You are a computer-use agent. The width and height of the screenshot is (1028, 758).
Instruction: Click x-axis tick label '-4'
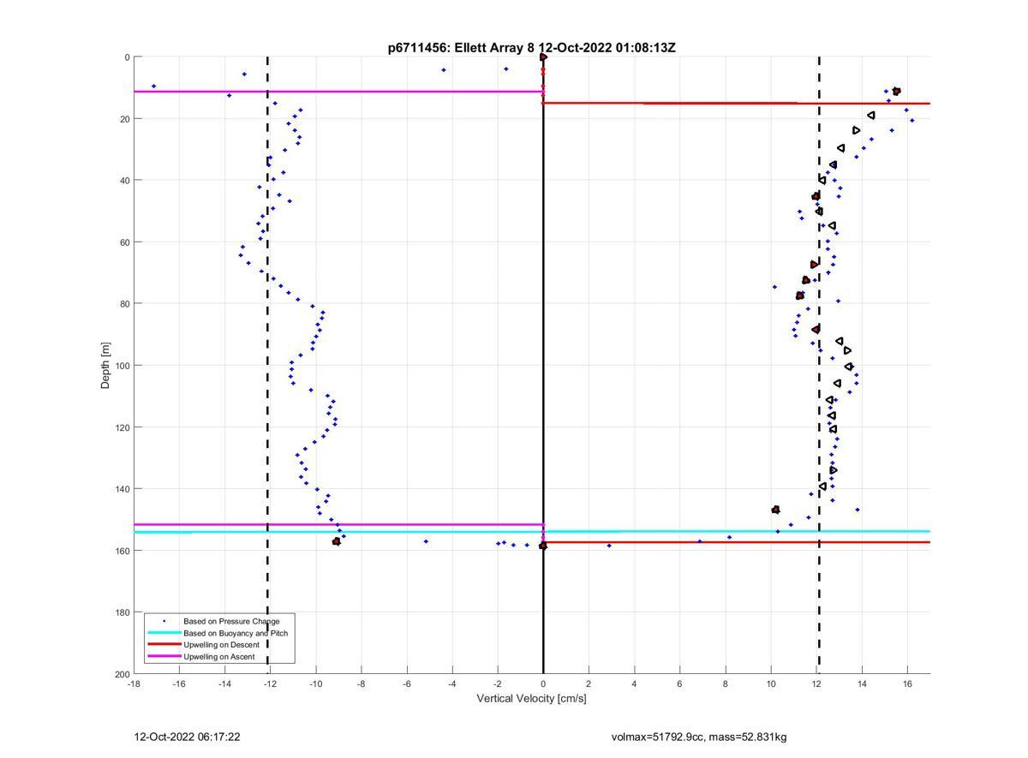(x=452, y=683)
